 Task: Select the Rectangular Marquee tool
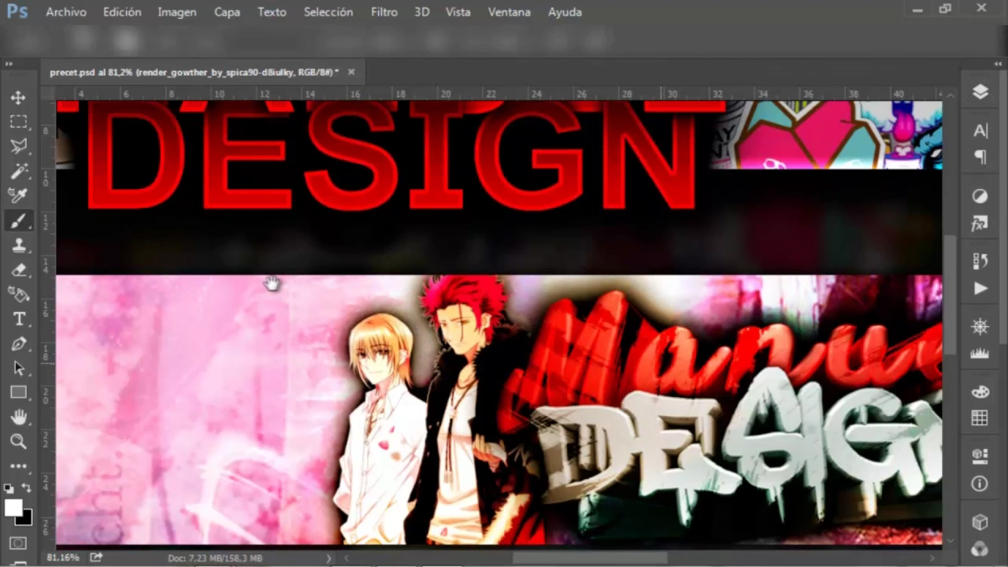coord(18,122)
